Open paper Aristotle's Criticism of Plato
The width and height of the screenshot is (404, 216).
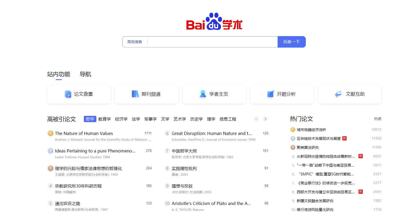211,203
